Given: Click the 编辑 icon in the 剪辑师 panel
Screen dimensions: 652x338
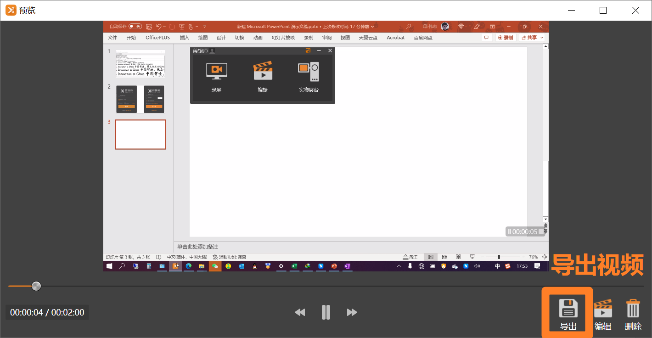Looking at the screenshot, I should (x=263, y=71).
